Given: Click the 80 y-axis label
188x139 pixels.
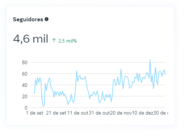Looking at the screenshot, I should 25,62.
